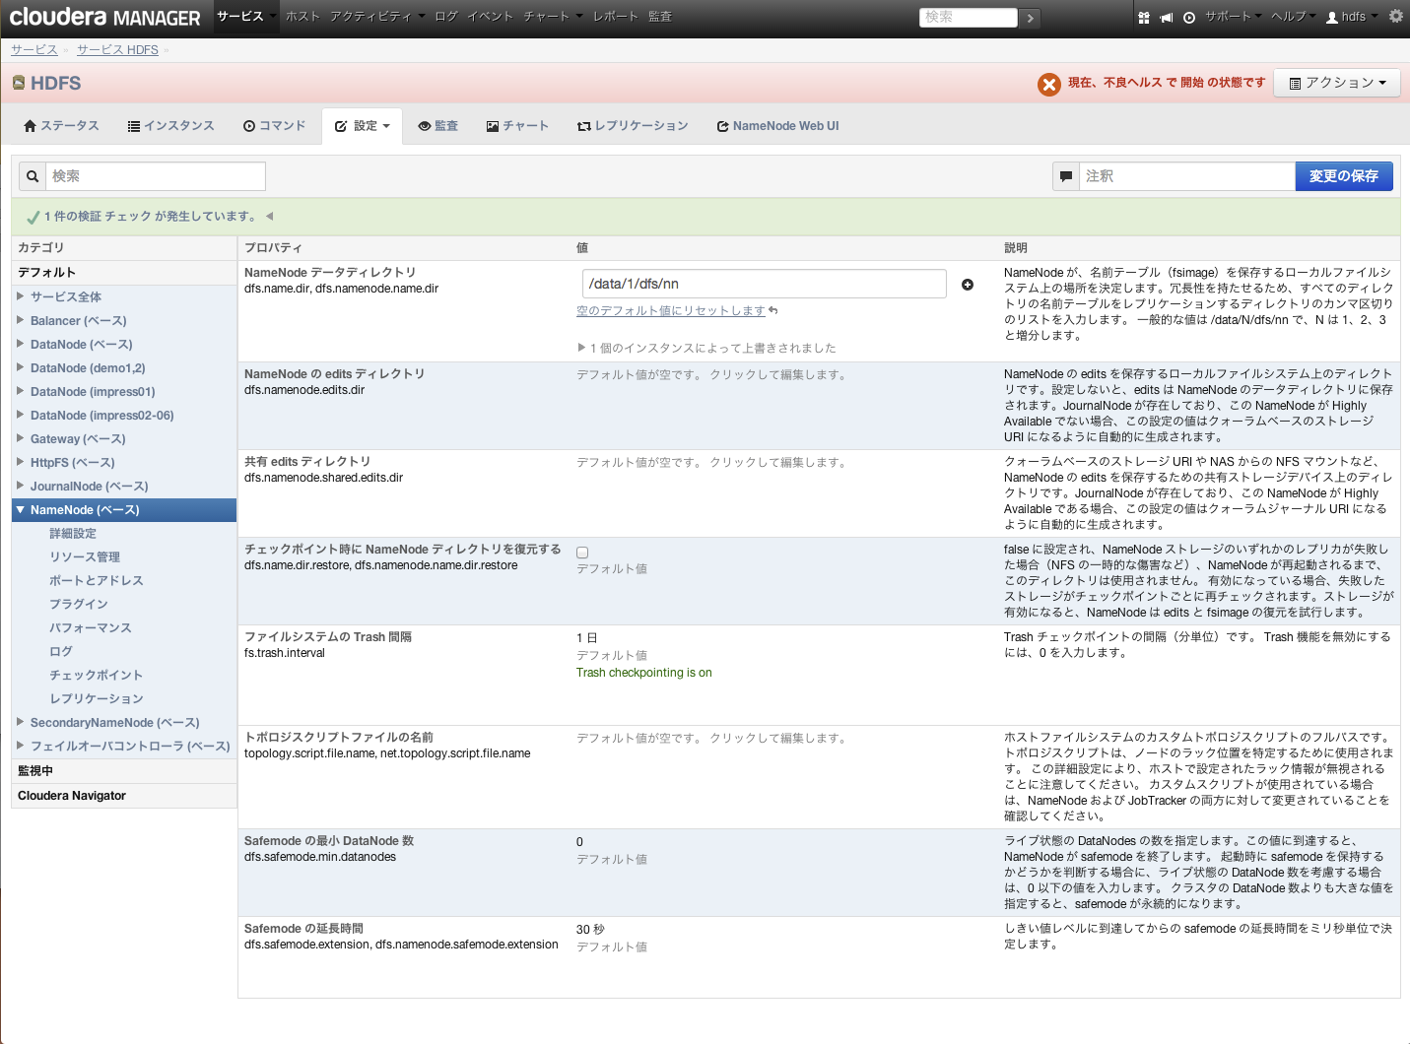Open the アクション dropdown button

1338,83
